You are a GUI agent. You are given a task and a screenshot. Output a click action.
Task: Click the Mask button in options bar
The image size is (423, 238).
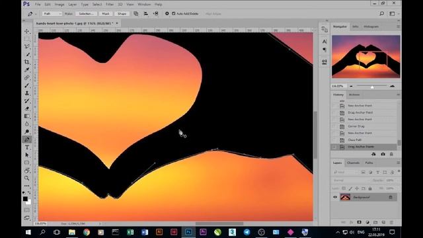[106, 14]
